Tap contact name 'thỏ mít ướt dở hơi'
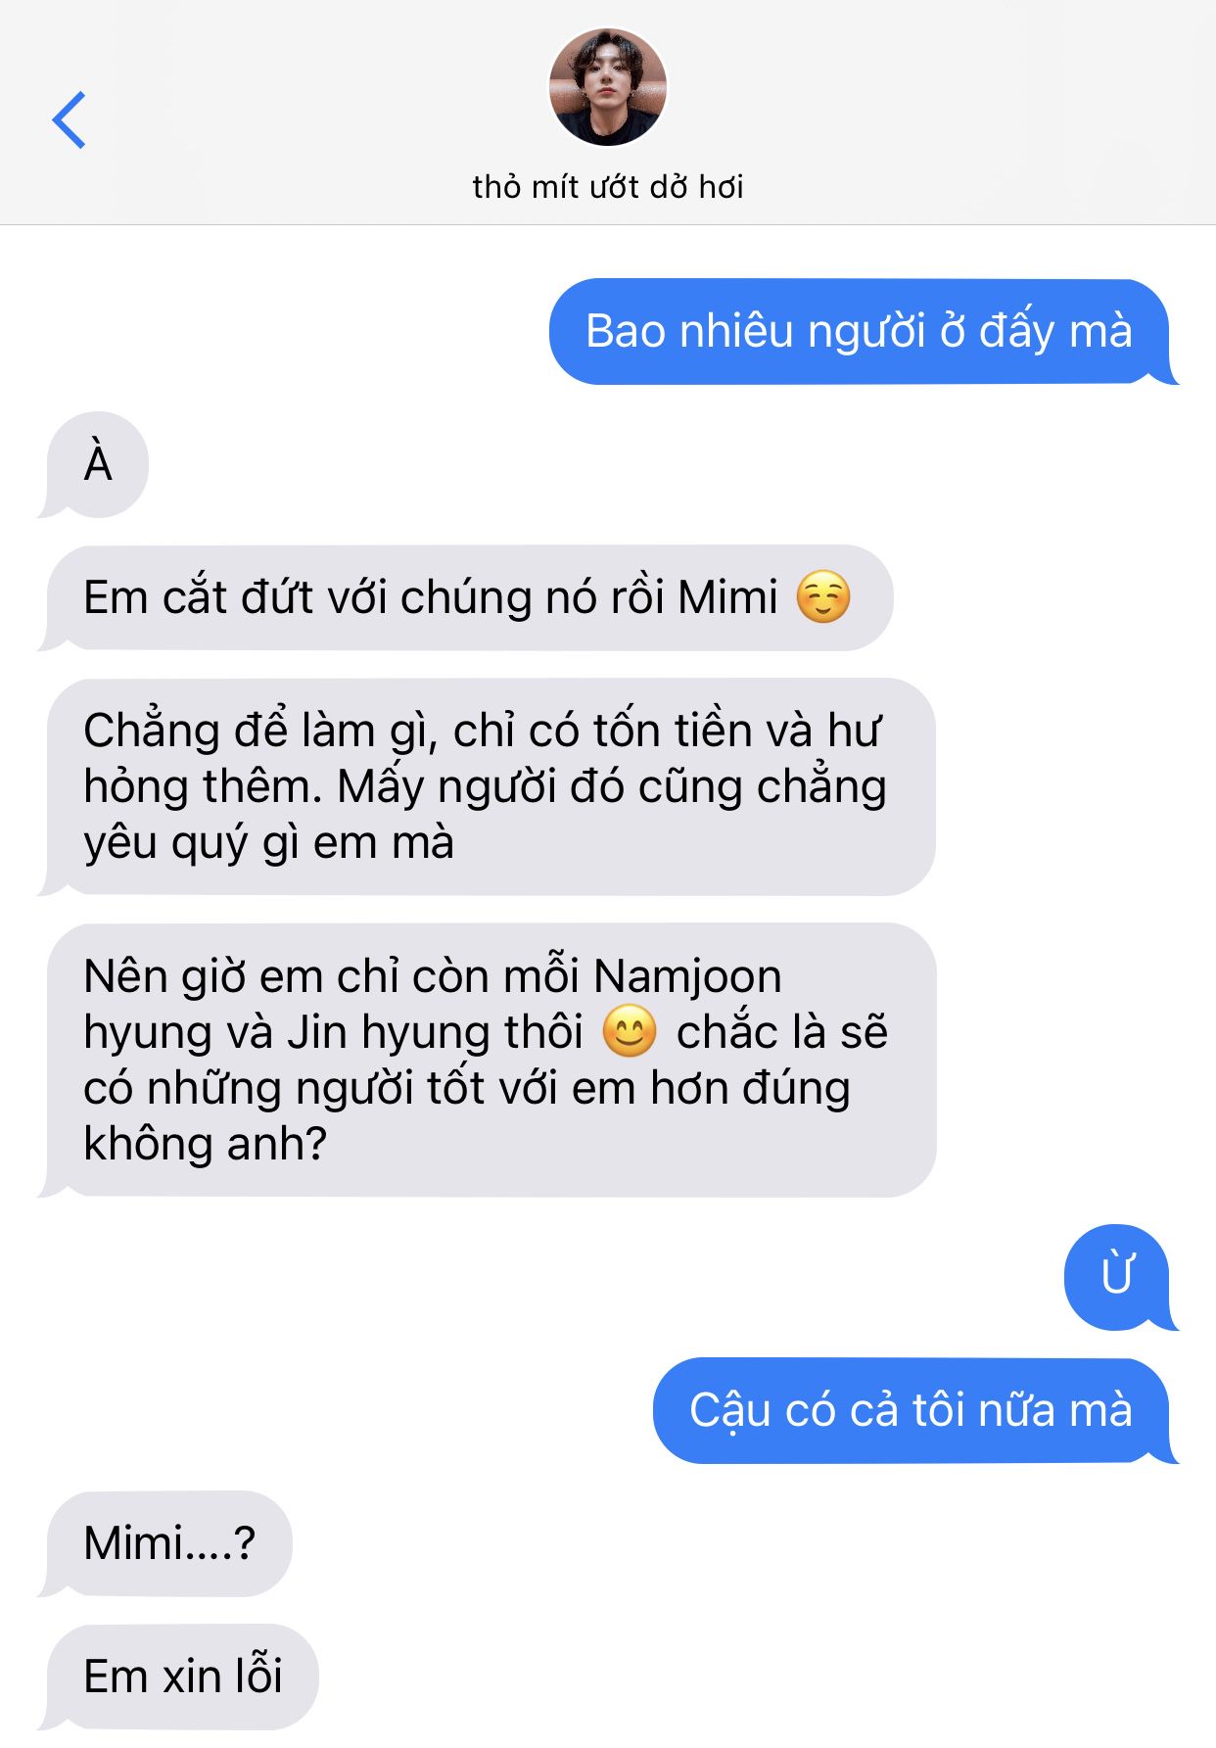This screenshot has width=1216, height=1748. (x=608, y=186)
